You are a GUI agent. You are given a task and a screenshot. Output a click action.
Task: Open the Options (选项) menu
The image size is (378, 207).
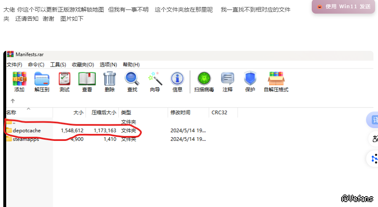108,64
